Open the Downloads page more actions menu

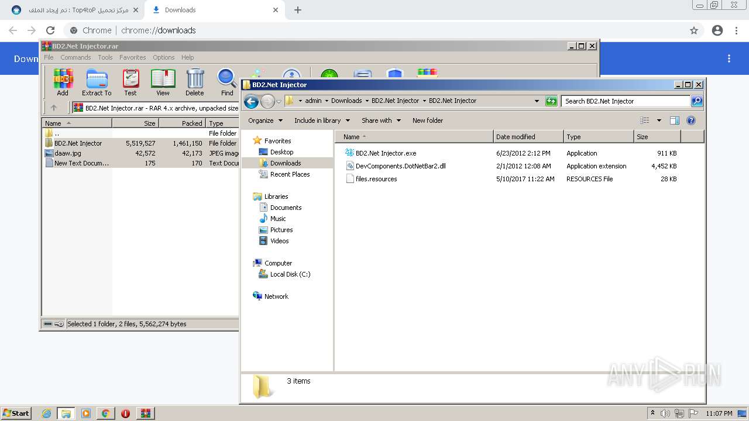729,58
